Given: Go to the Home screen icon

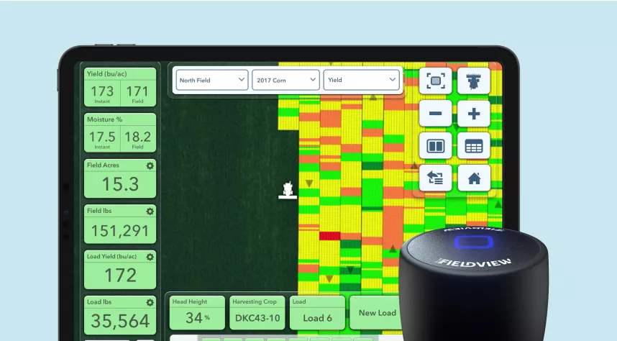Looking at the screenshot, I should (473, 178).
